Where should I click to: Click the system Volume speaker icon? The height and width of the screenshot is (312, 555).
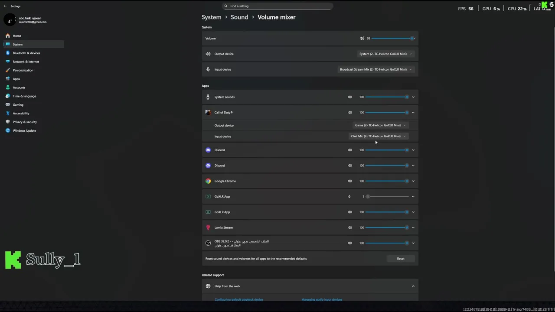(x=362, y=39)
